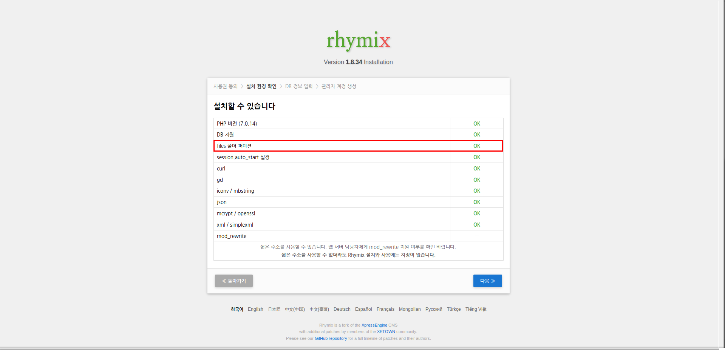Click the Version 1.8.34 Installation text
725x350 pixels.
[358, 62]
